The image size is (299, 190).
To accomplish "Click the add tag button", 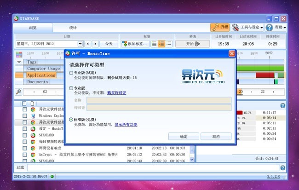I will (x=135, y=44).
